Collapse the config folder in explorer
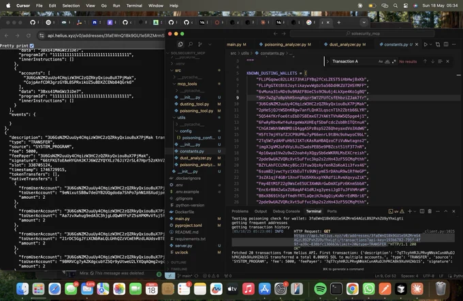Viewport: 463px width, 301px height. tap(185, 131)
